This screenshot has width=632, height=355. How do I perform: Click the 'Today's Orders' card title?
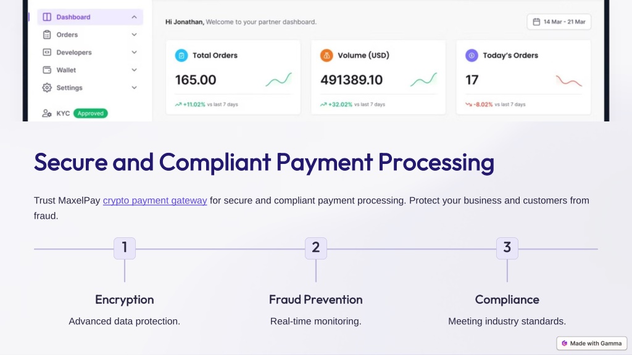click(x=510, y=55)
